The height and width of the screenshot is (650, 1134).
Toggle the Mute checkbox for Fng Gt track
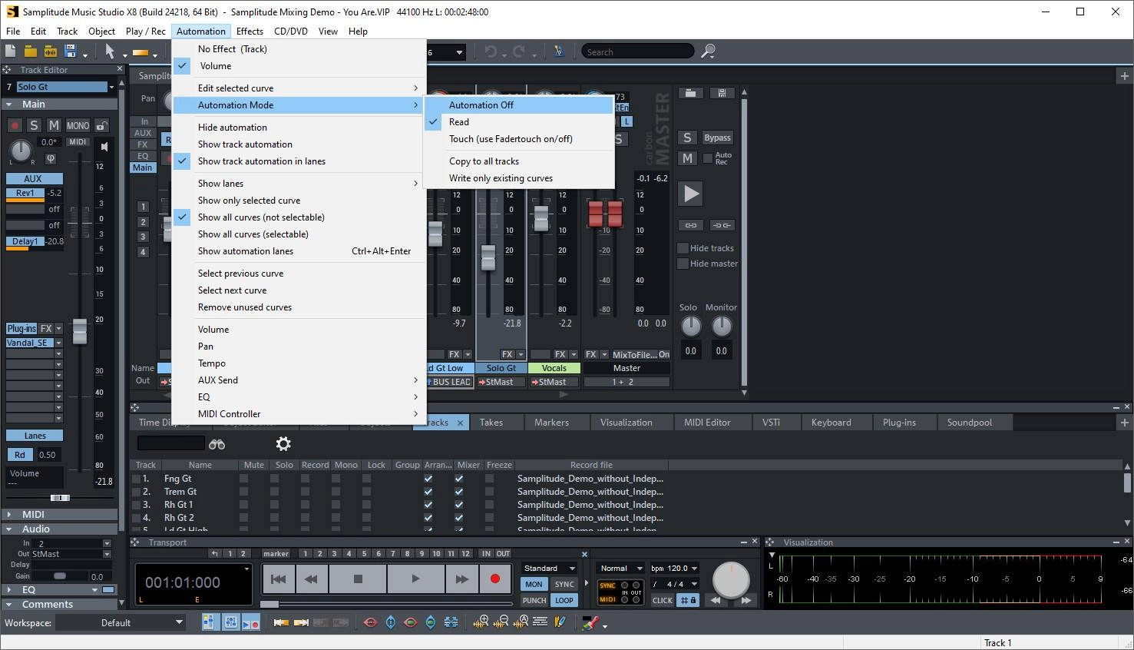coord(243,479)
